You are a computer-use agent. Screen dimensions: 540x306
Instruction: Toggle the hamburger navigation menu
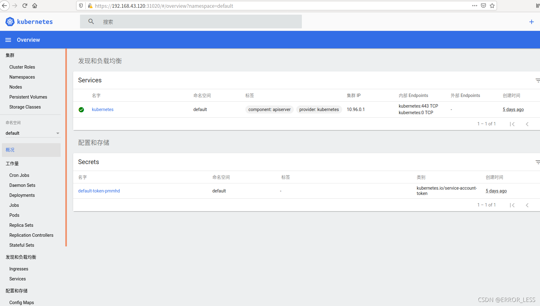click(x=8, y=40)
